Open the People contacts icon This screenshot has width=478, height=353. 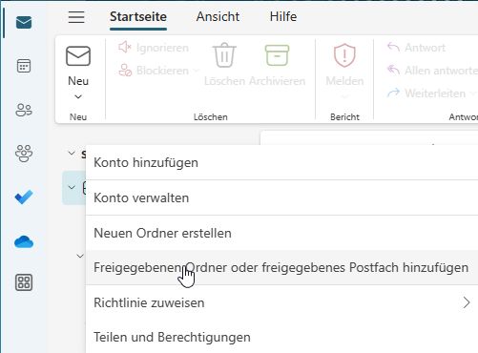click(x=24, y=110)
